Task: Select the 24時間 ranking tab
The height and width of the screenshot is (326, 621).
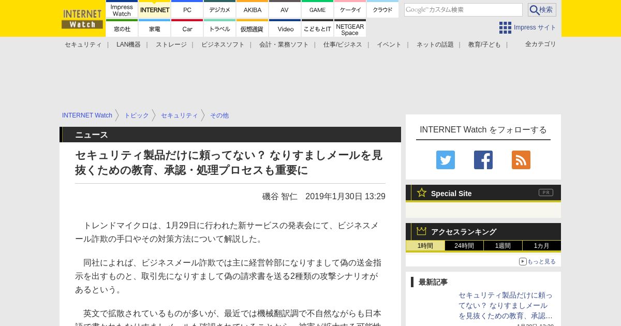Action: pyautogui.click(x=464, y=246)
